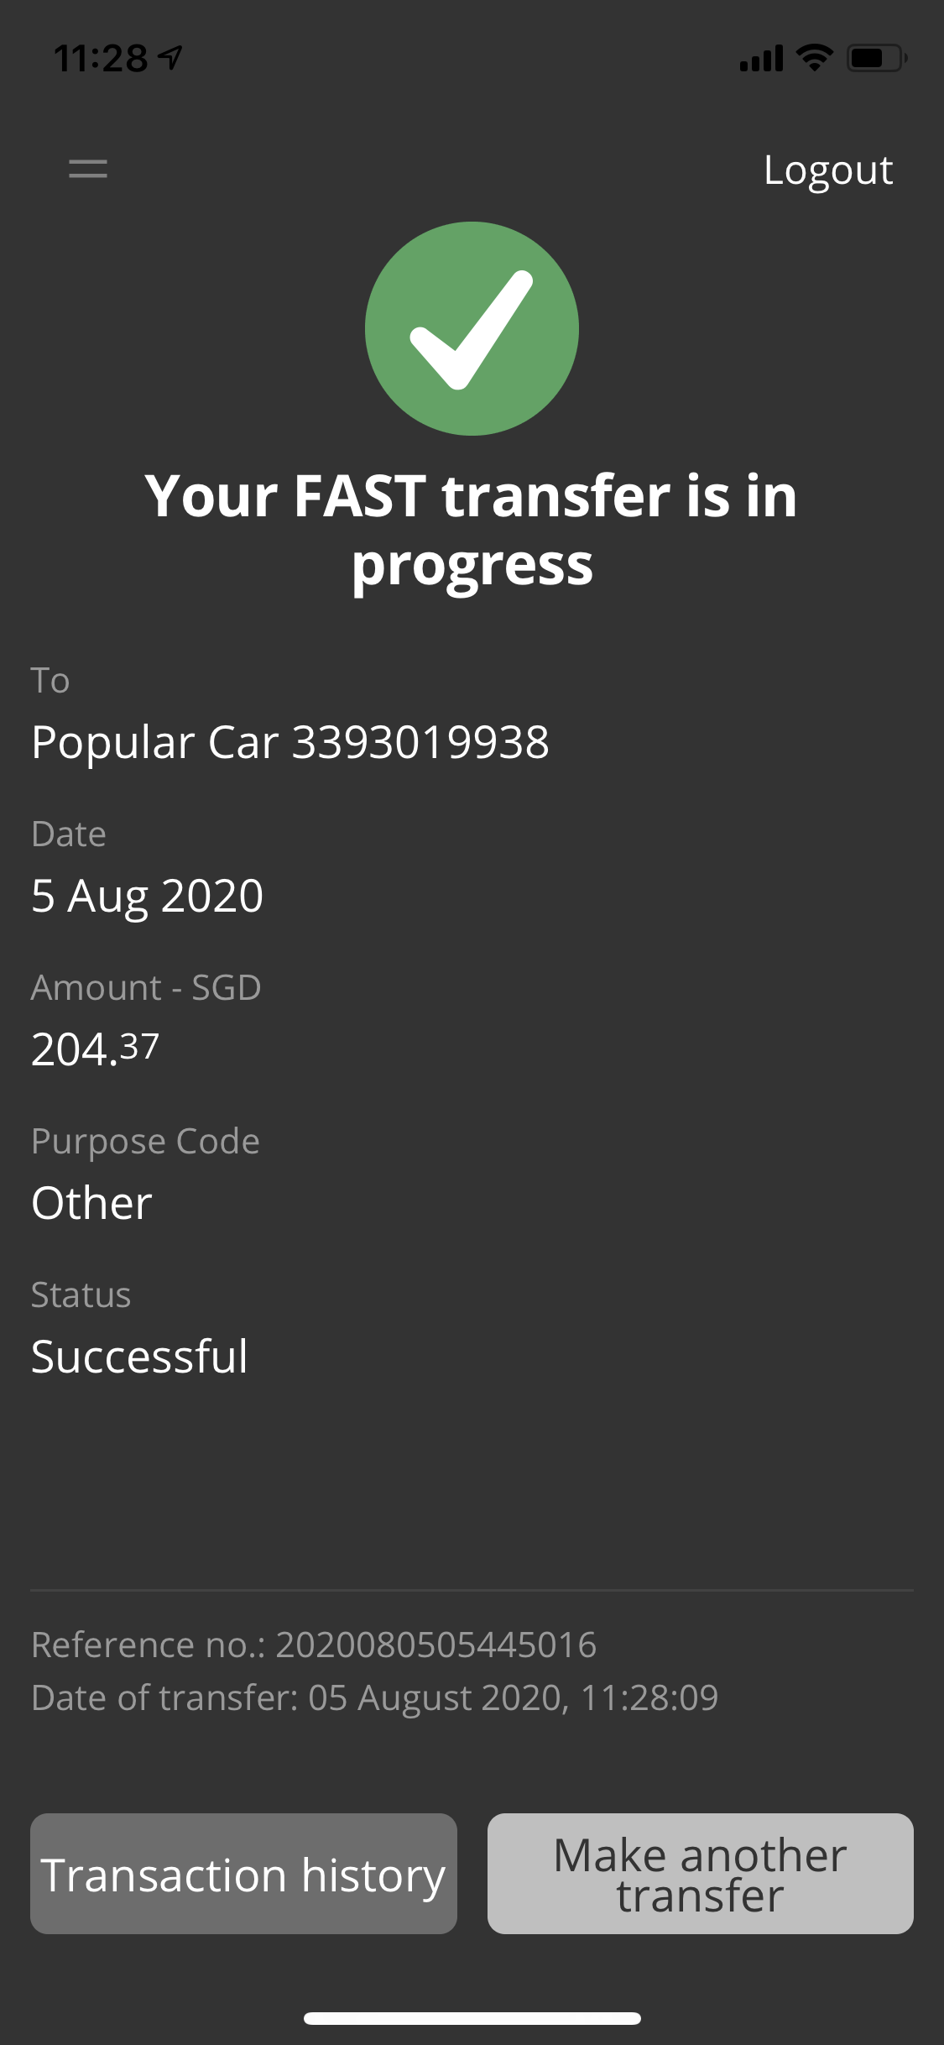Tap the green success checkmark icon

(472, 328)
